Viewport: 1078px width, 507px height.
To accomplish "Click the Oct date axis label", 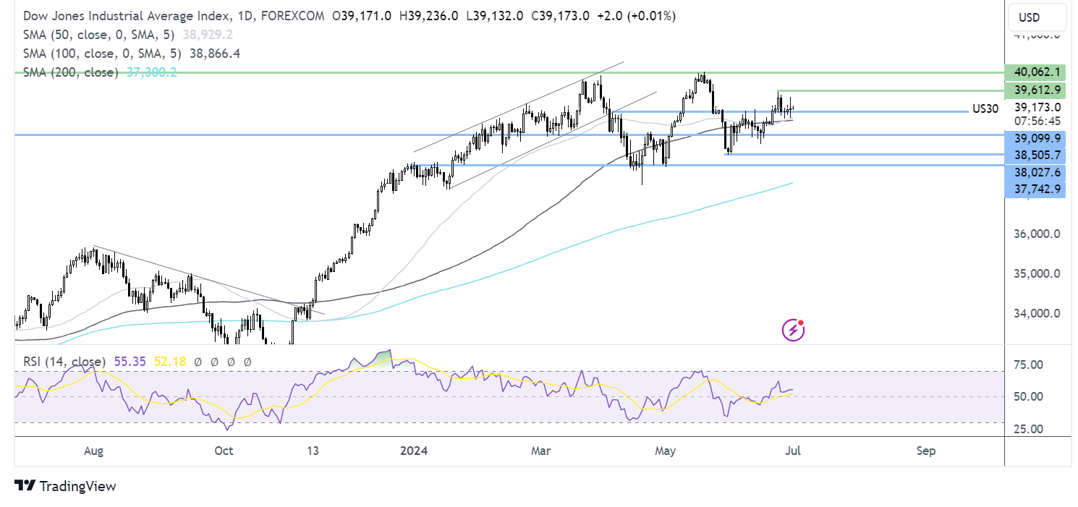I will tap(224, 451).
